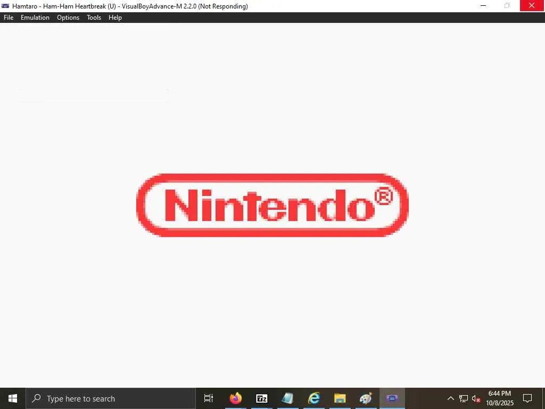Minimize the VisualBoyAdvance window
The image size is (545, 409).
pyautogui.click(x=483, y=6)
